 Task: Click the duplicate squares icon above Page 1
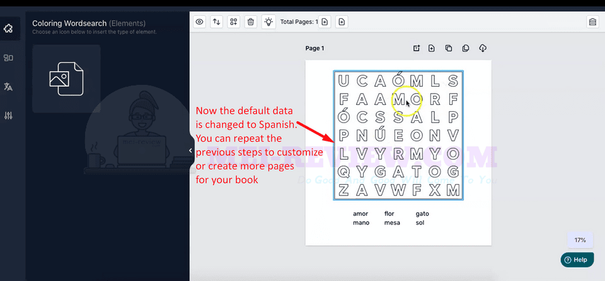448,48
